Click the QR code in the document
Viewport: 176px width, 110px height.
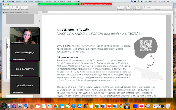click(x=146, y=46)
